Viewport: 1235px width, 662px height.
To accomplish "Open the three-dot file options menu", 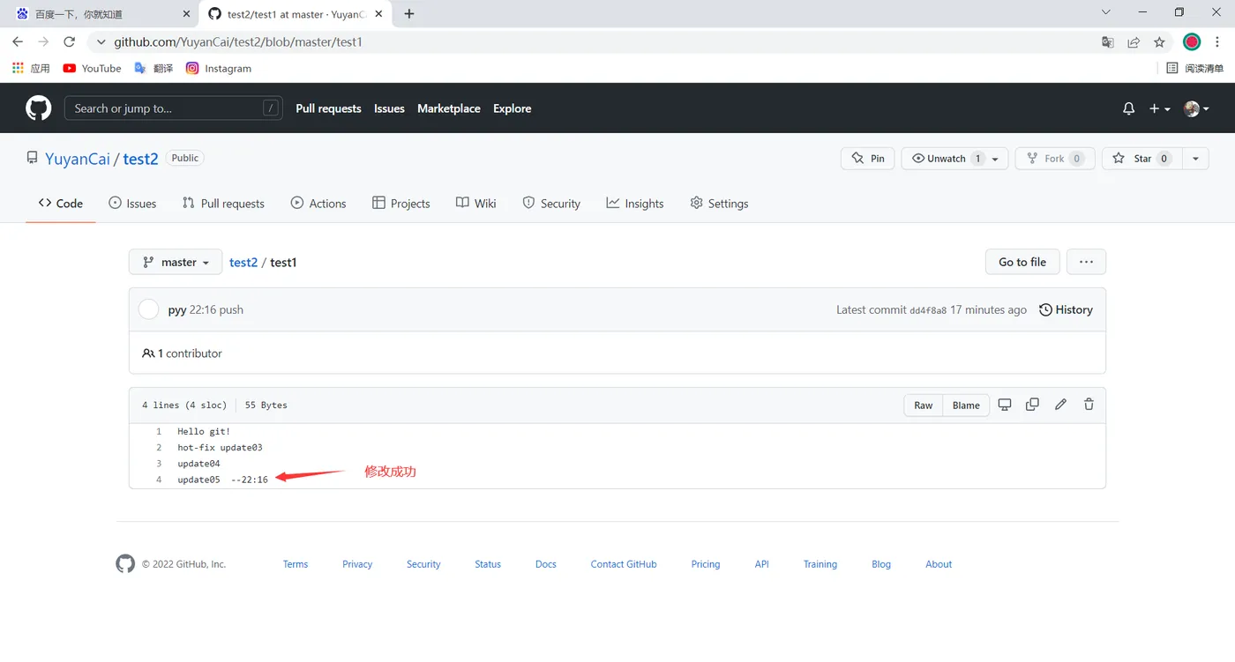I will pyautogui.click(x=1086, y=262).
